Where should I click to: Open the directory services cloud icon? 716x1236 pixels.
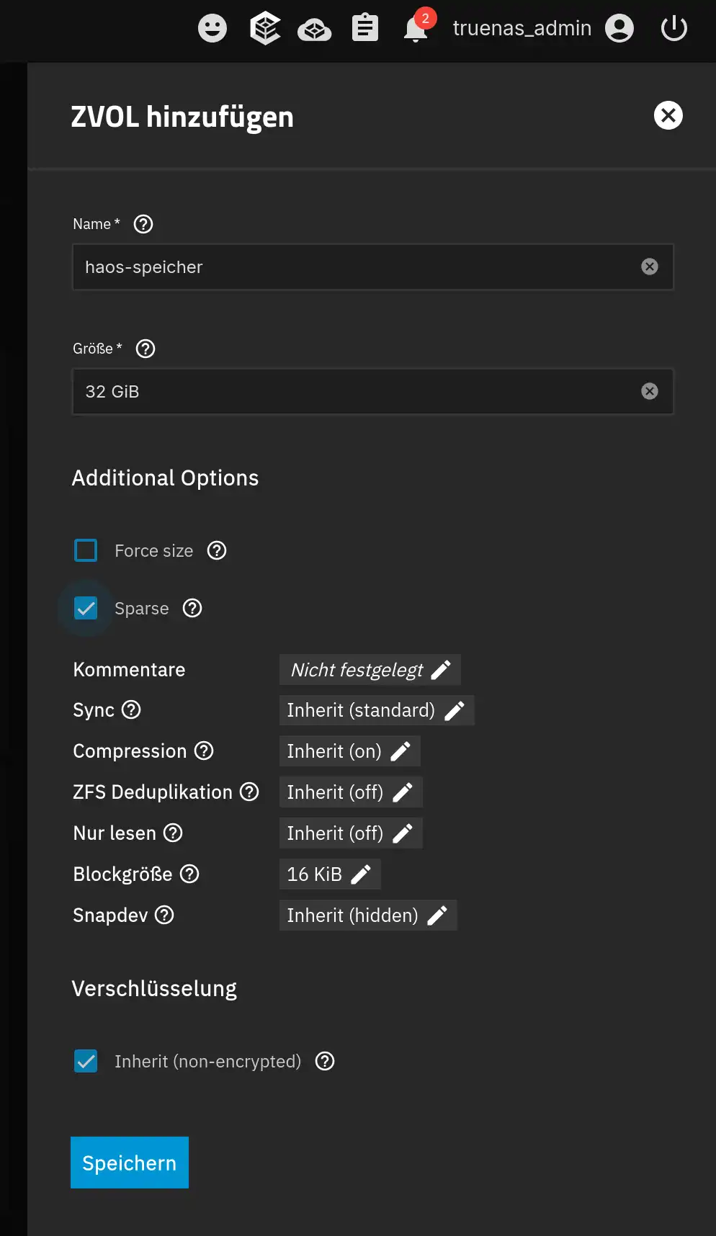[x=315, y=30]
